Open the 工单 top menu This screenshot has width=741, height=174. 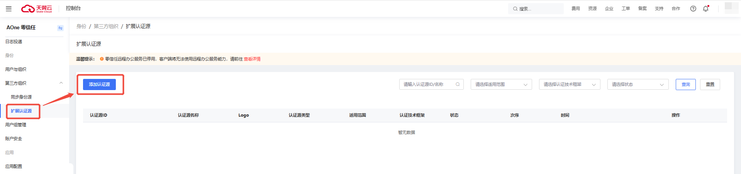click(x=626, y=8)
